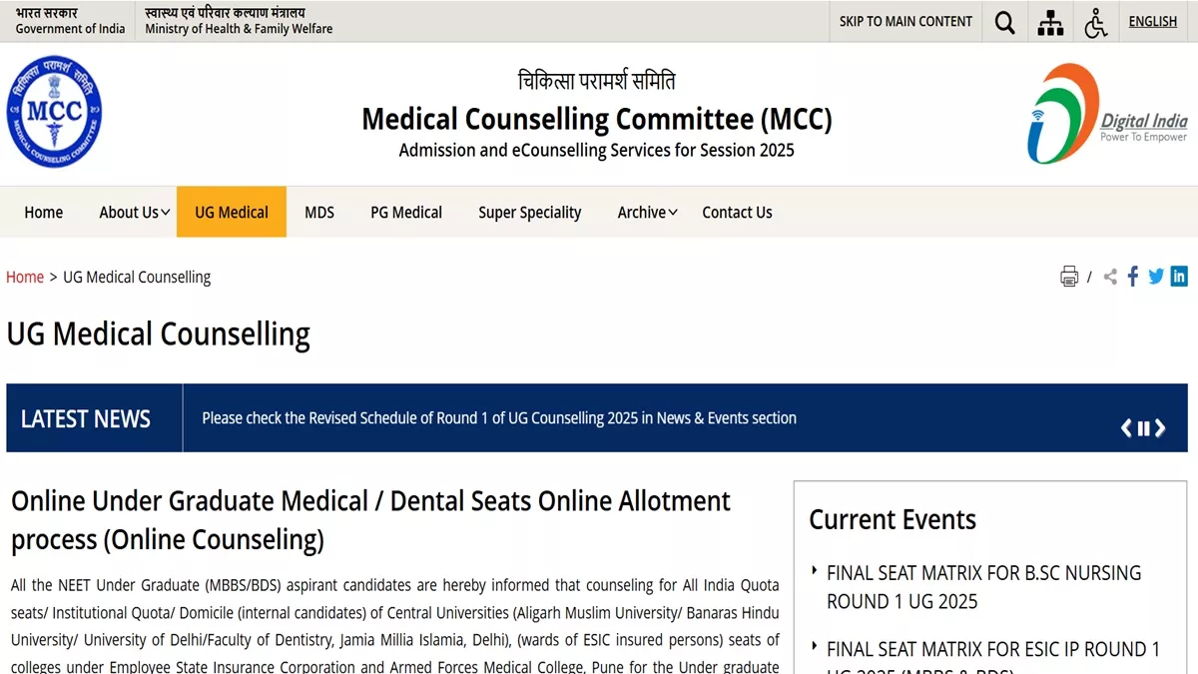
Task: Open the sitemap icon in top bar
Action: (x=1050, y=22)
